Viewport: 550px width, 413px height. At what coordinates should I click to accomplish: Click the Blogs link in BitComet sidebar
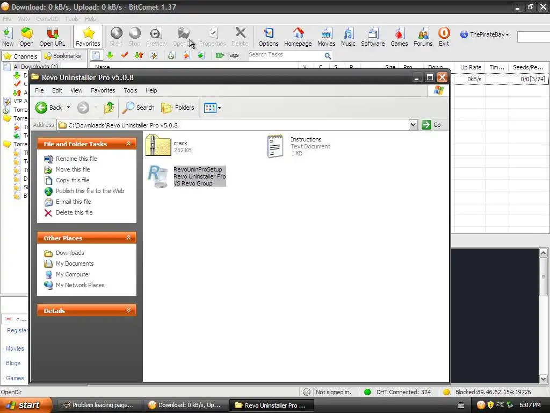tap(13, 363)
